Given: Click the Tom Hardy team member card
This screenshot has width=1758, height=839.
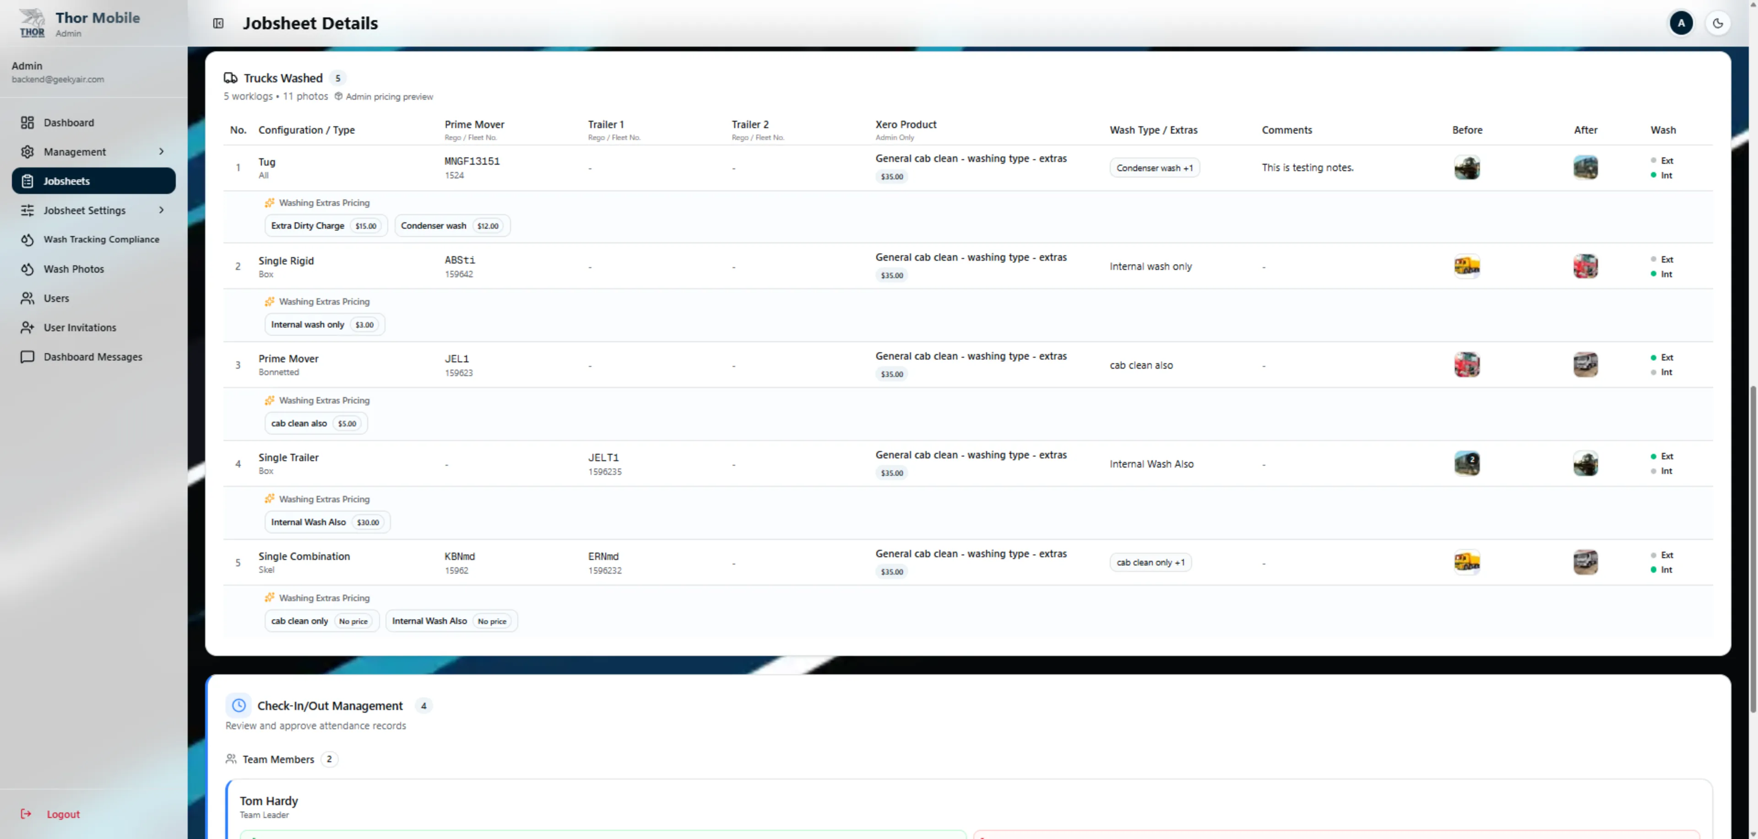Looking at the screenshot, I should click(x=969, y=810).
